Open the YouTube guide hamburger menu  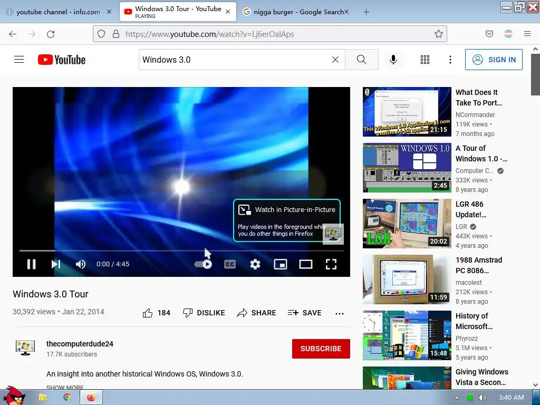point(19,60)
